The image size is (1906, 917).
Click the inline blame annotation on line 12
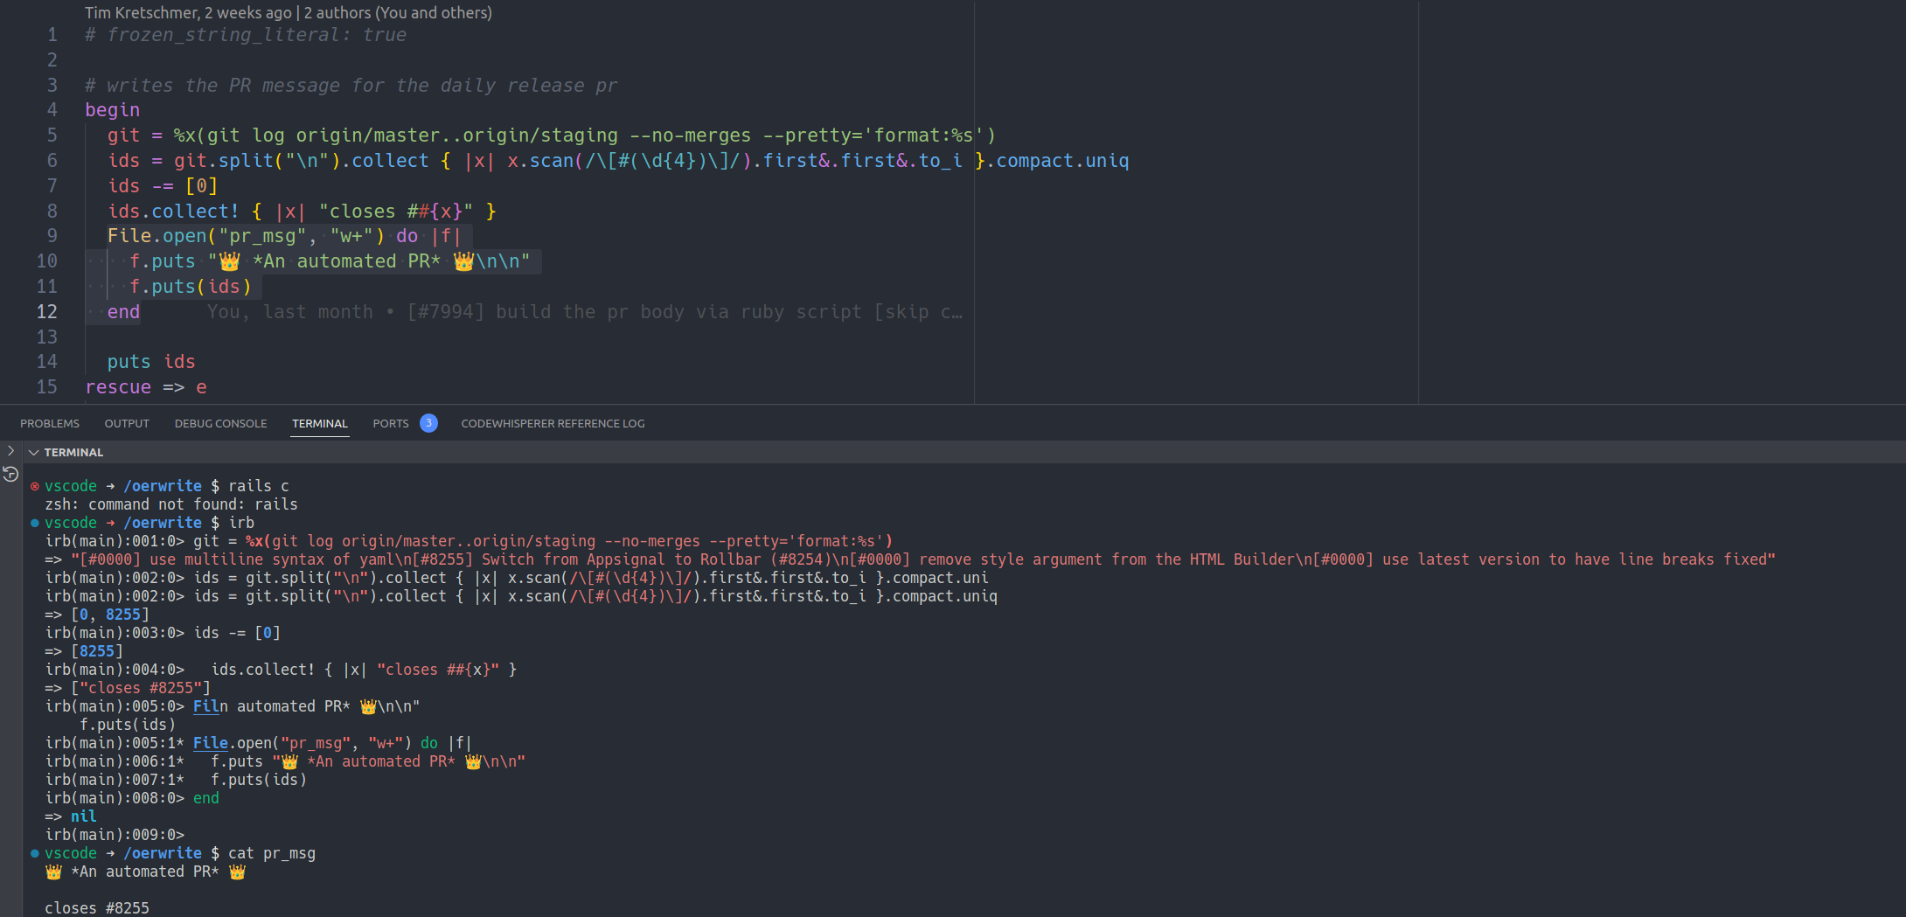[x=584, y=311]
